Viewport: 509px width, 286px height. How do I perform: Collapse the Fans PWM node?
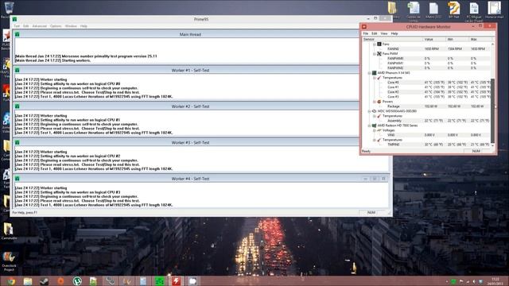(x=375, y=54)
